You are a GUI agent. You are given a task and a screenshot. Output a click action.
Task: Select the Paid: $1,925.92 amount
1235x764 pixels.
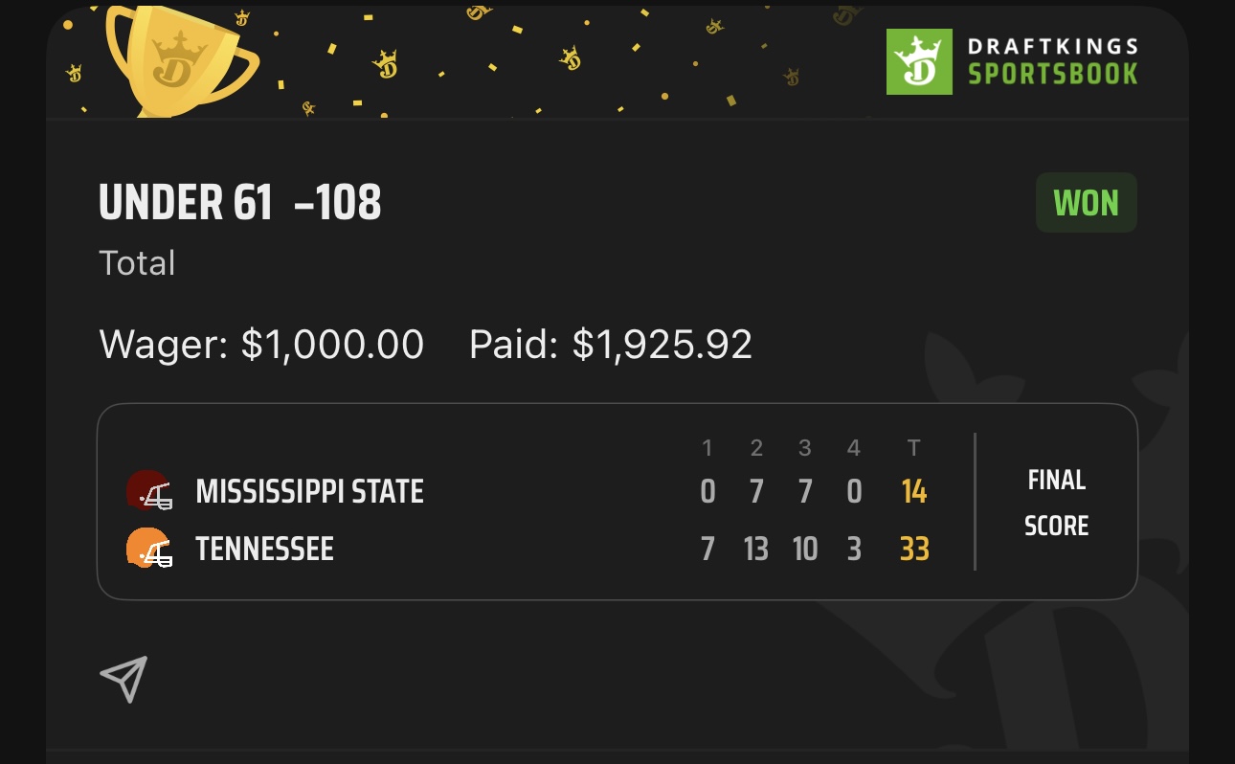coord(610,345)
